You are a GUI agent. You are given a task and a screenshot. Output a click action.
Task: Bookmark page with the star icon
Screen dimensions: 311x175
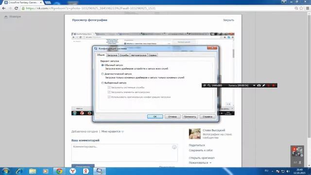[301, 8]
